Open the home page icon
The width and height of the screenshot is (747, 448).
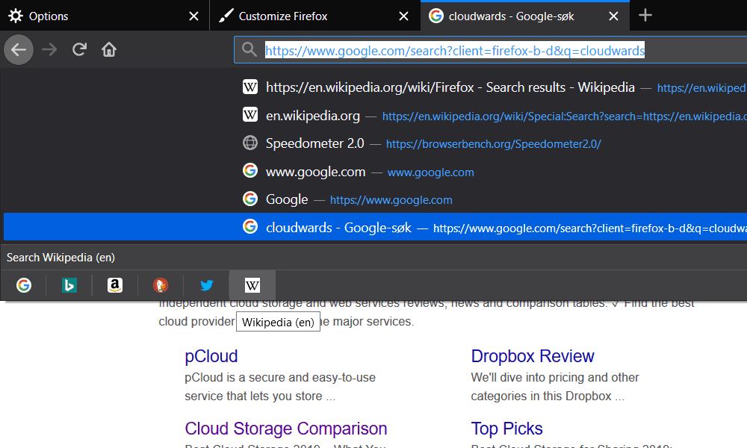click(x=109, y=49)
